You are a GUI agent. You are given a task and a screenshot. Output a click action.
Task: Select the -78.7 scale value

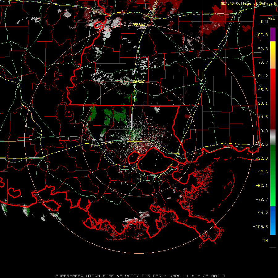262,200
